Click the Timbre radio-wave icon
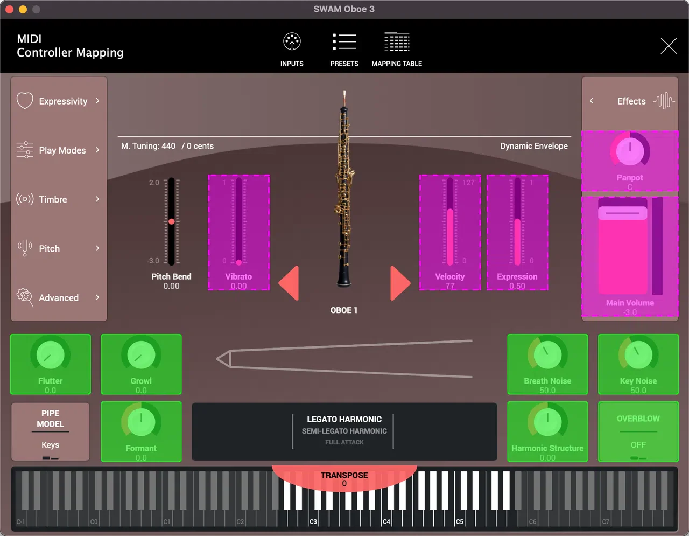 tap(25, 199)
